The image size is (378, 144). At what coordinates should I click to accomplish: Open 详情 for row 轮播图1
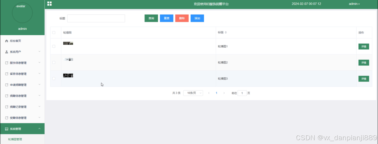tap(364, 46)
